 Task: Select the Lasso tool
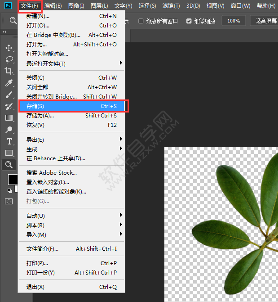pos(9,59)
